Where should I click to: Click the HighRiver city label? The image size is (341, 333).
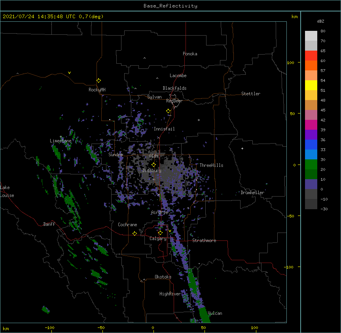point(170,294)
